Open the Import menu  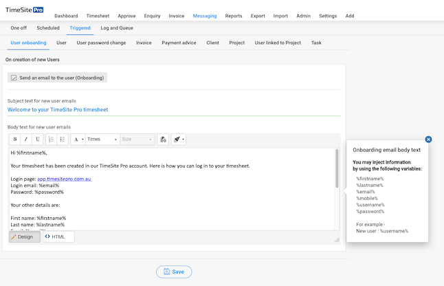coord(280,16)
